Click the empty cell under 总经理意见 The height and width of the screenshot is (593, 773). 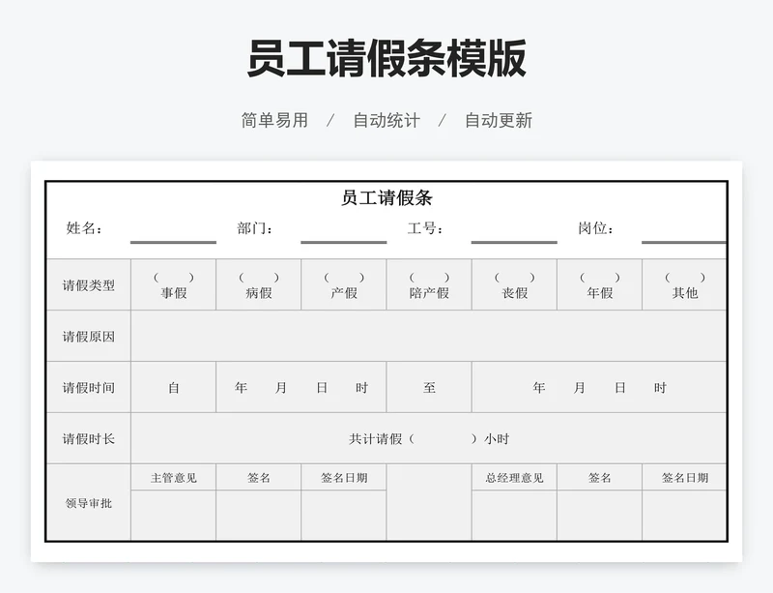pyautogui.click(x=514, y=516)
